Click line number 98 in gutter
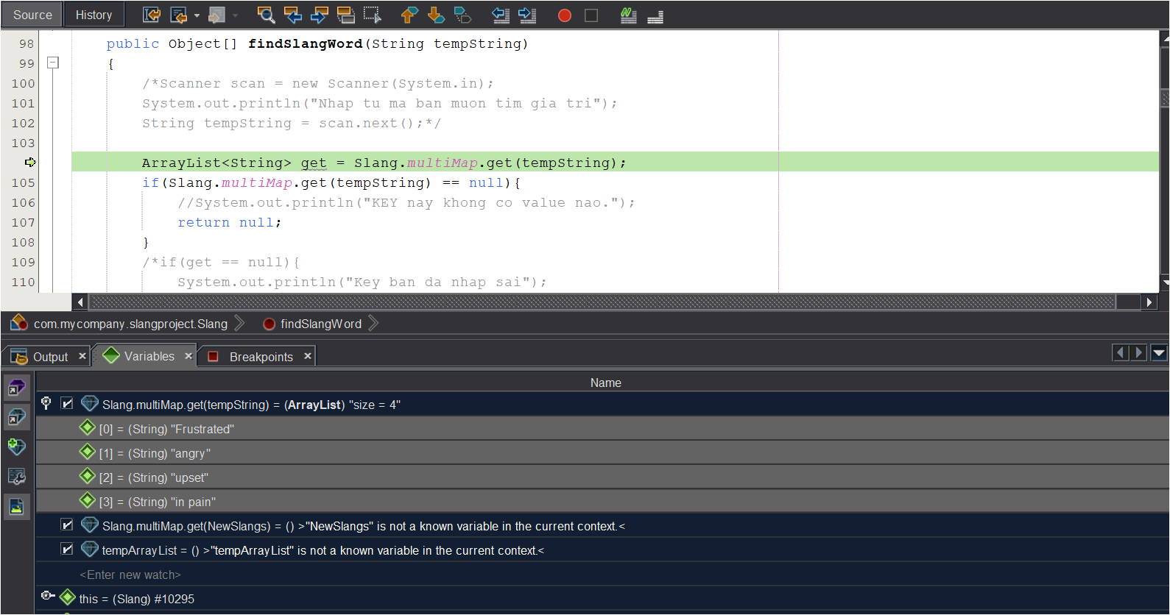Image resolution: width=1170 pixels, height=615 pixels. point(27,43)
